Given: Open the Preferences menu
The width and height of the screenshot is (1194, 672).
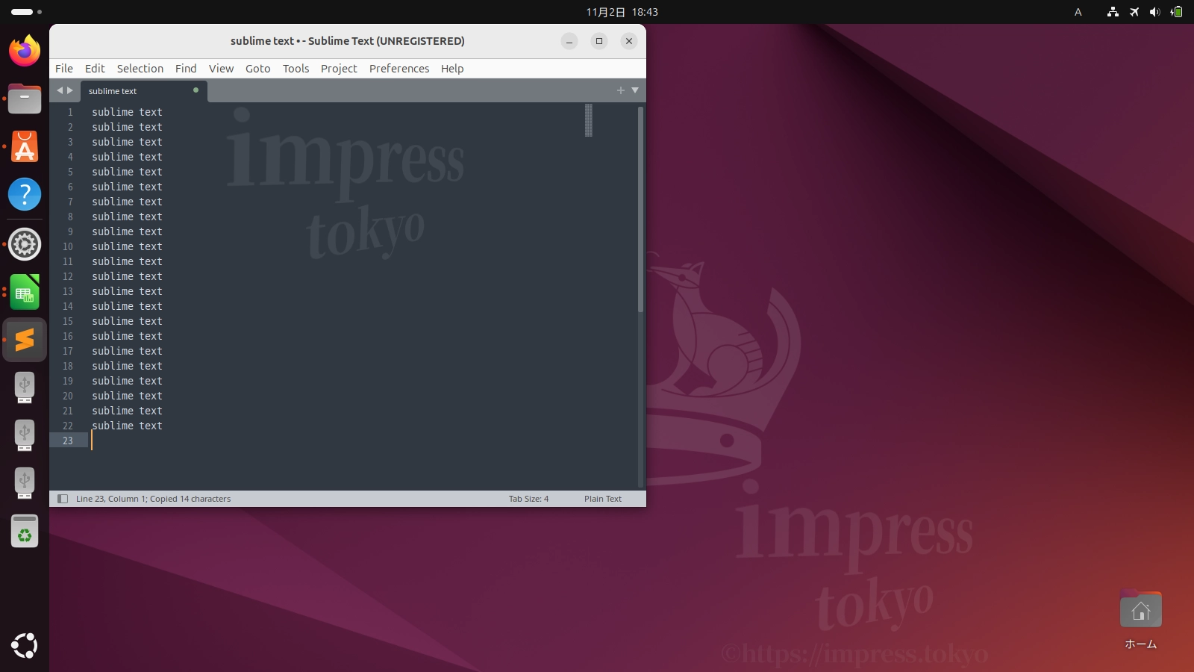Looking at the screenshot, I should click(x=399, y=69).
